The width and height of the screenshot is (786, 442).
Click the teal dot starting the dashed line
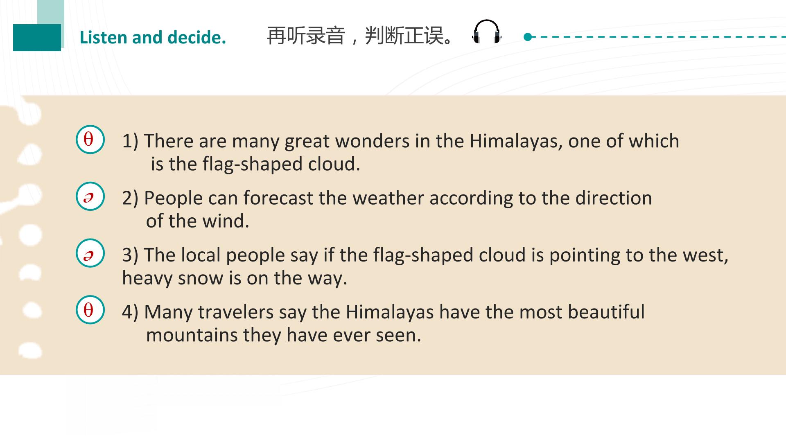(528, 37)
